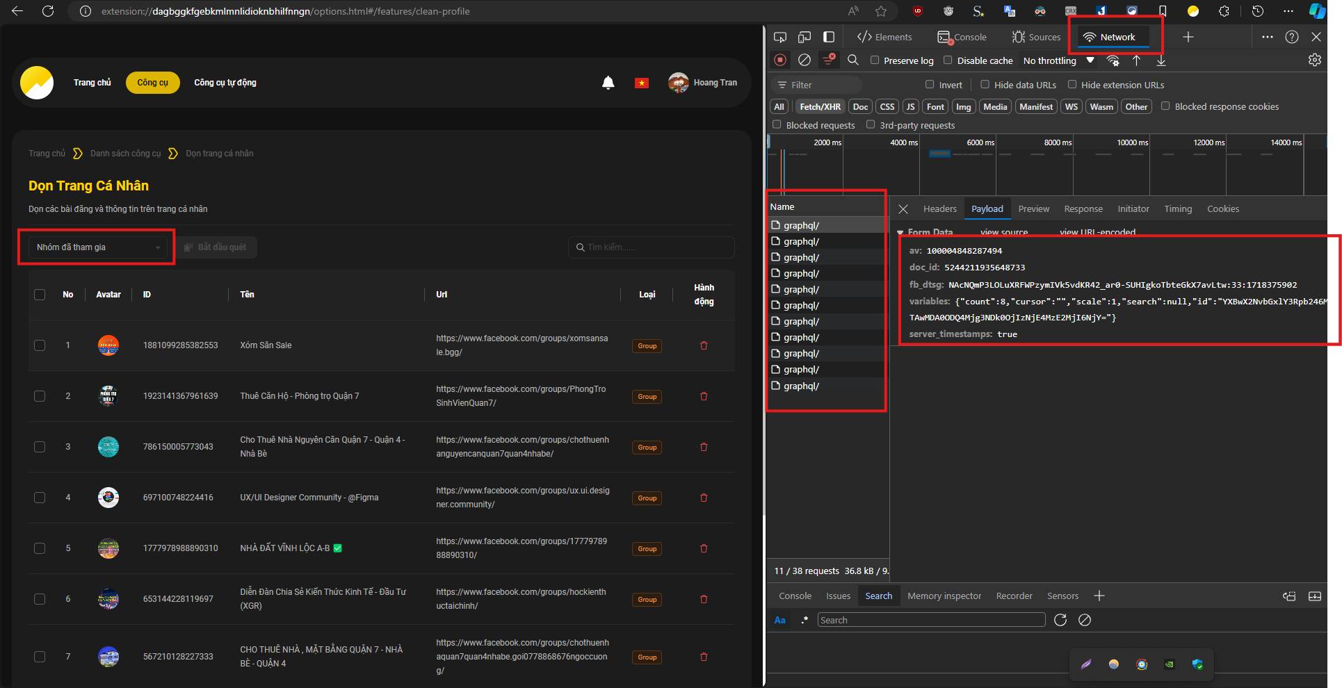Open the Hoang Tran profile menu
The width and height of the screenshot is (1342, 688).
tap(703, 83)
